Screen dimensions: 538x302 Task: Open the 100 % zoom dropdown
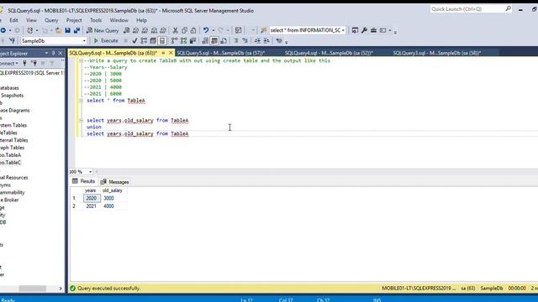tap(90, 171)
